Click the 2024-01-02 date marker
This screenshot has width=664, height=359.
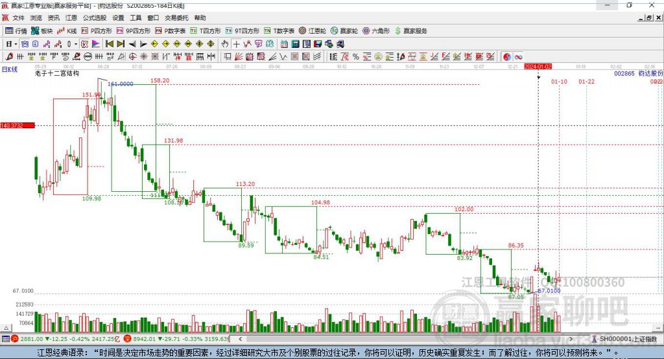coord(538,67)
